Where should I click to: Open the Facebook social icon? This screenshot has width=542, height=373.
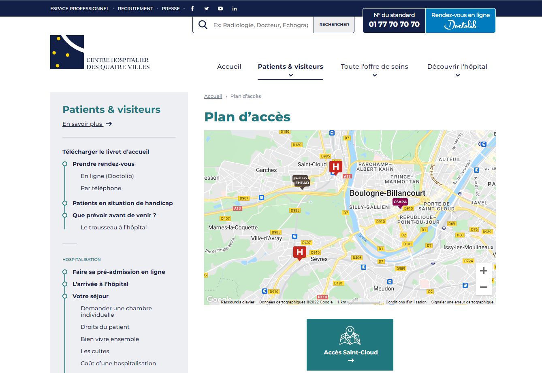click(x=192, y=8)
